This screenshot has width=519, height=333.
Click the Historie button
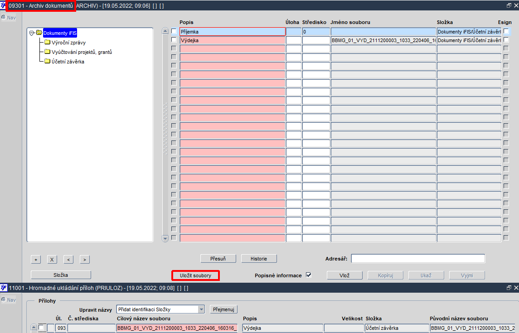pos(259,259)
